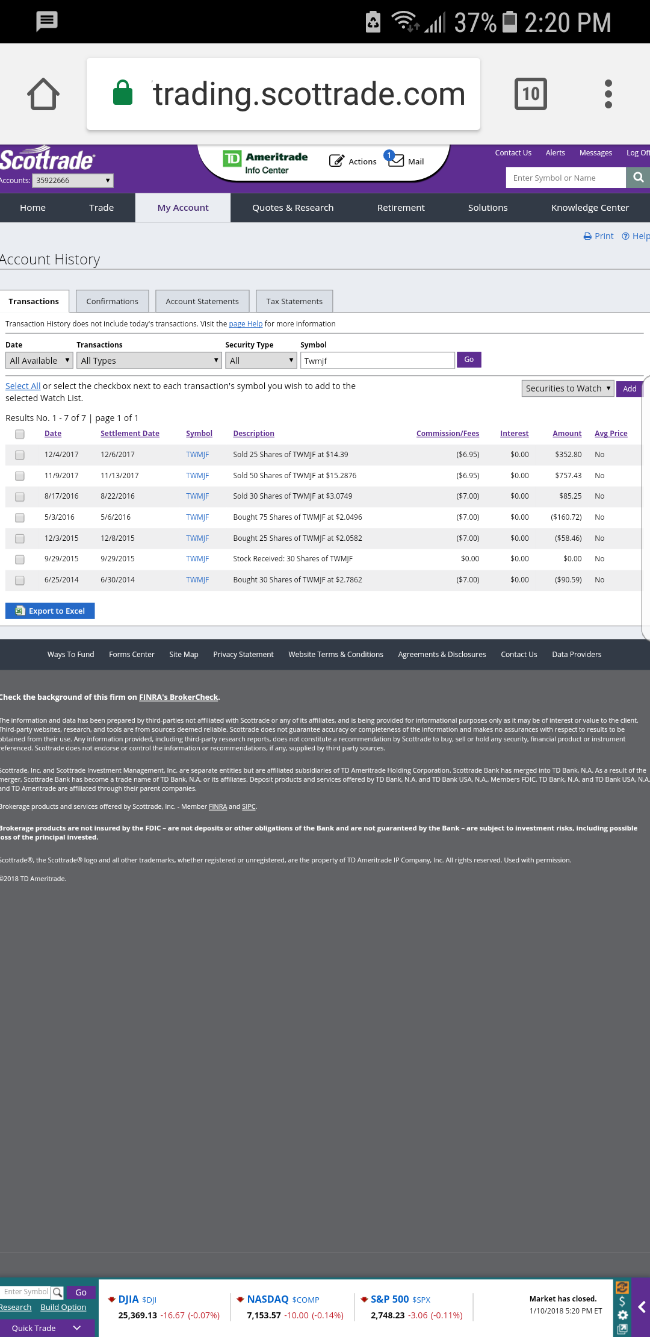The image size is (650, 1337).
Task: Open the page Help link
Action: (x=246, y=324)
